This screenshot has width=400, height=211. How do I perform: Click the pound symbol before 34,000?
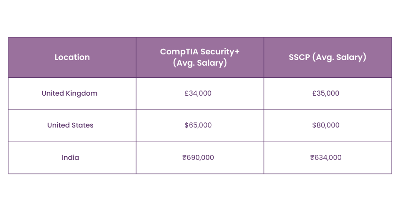coord(187,93)
